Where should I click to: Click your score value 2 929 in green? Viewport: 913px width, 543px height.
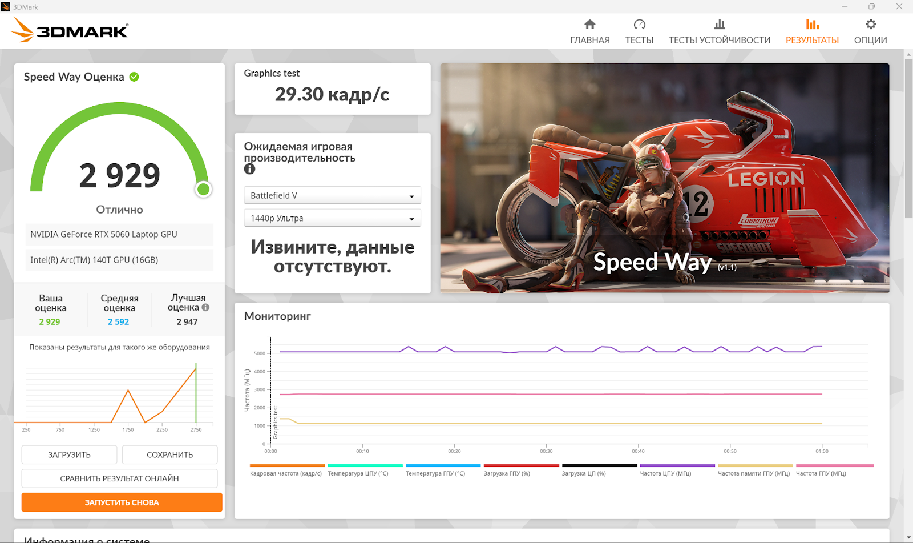(50, 321)
